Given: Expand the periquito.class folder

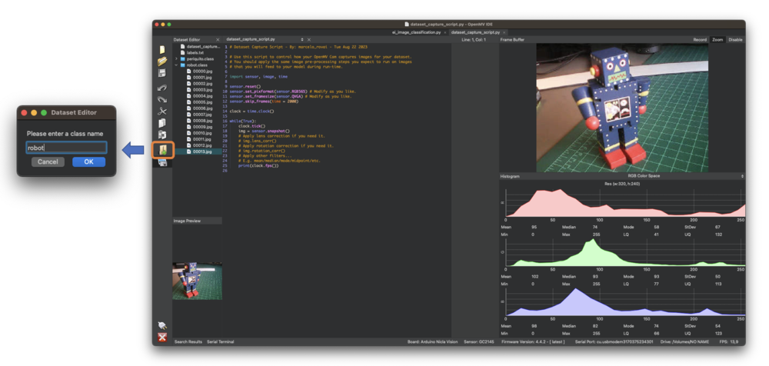Looking at the screenshot, I should pos(176,59).
